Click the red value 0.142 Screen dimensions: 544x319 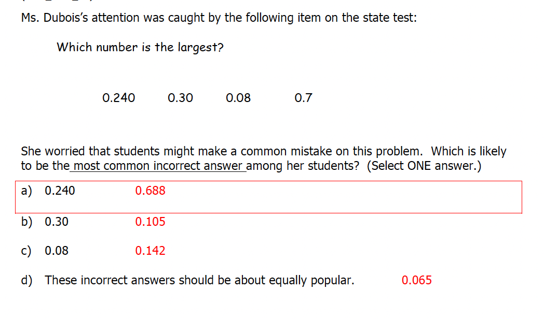[150, 251]
